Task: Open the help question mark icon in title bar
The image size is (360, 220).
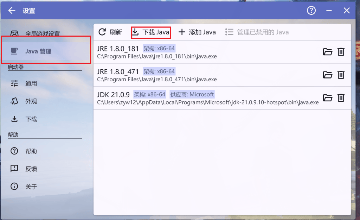Action: click(x=311, y=11)
